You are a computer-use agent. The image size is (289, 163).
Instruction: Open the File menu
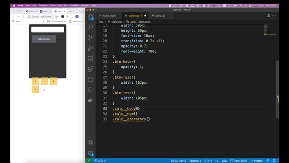coord(28,5)
